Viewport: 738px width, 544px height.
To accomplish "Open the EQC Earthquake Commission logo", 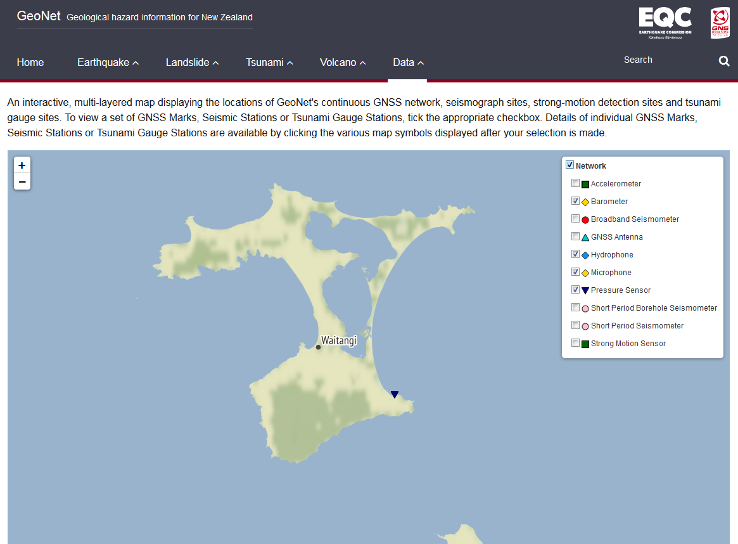I will point(665,23).
